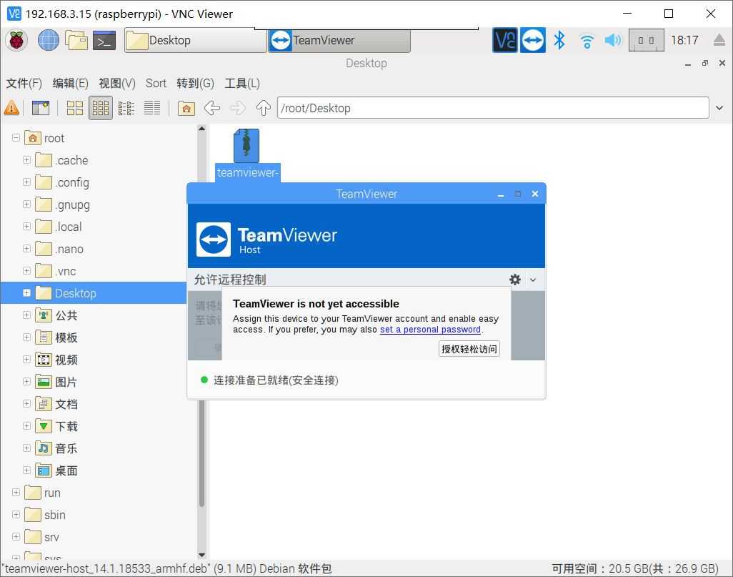Launch the web browser globe icon
This screenshot has width=733, height=577.
48,40
